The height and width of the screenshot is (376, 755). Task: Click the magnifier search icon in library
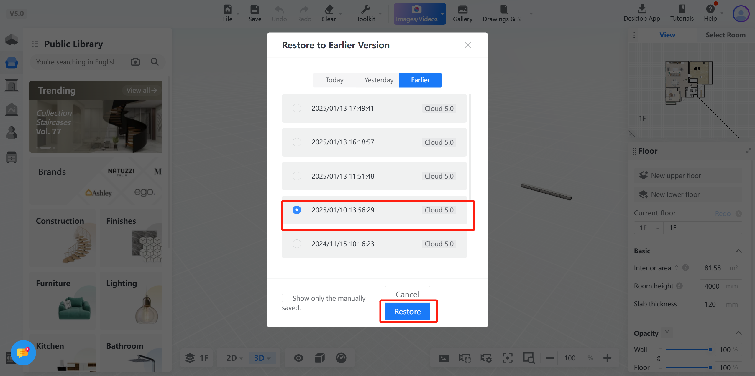click(x=155, y=62)
